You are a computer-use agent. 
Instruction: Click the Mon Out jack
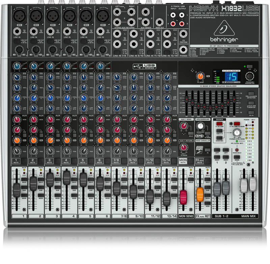[x=159, y=22]
